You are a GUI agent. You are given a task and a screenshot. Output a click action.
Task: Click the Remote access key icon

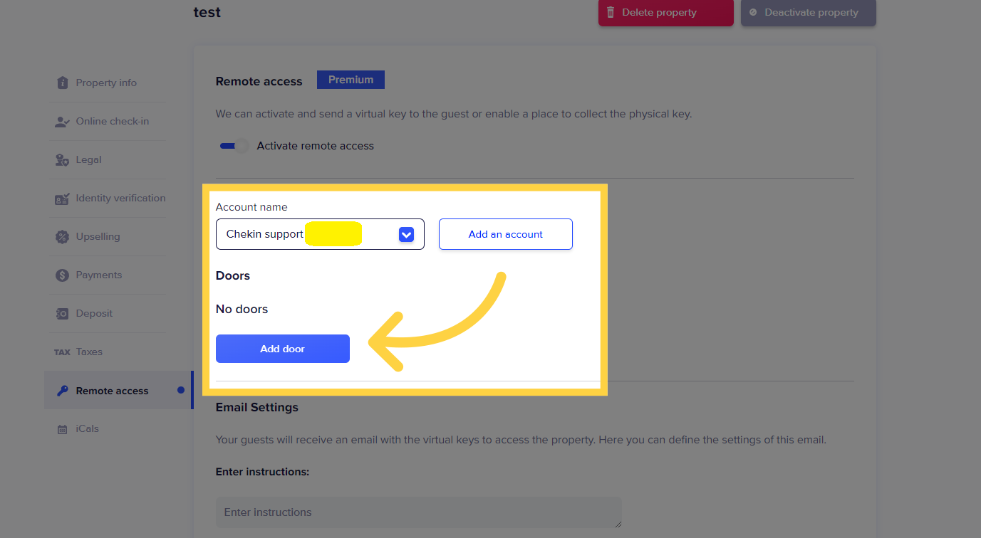point(62,391)
